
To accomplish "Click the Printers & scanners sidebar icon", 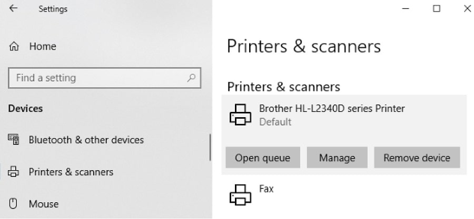I will click(14, 172).
